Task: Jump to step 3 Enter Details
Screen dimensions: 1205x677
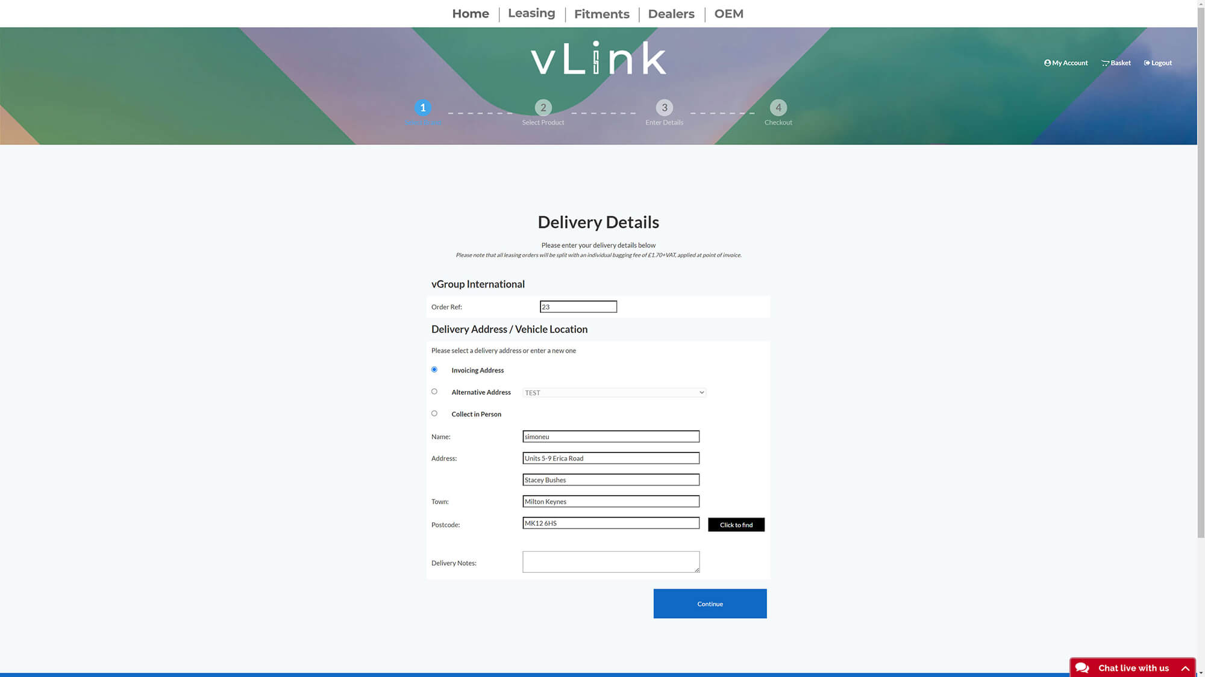Action: [664, 108]
